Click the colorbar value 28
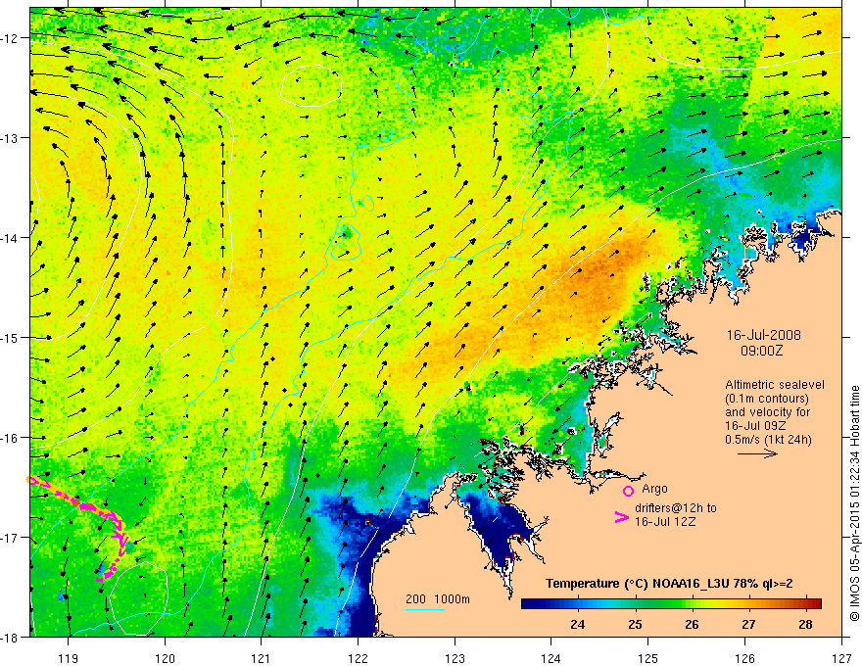The image size is (862, 666). 806,624
